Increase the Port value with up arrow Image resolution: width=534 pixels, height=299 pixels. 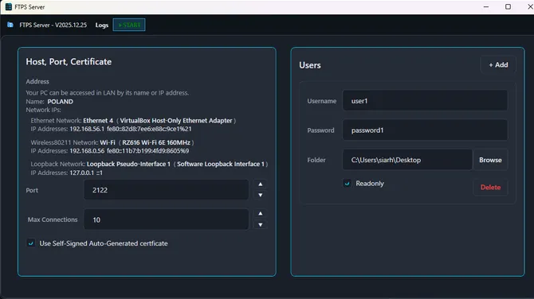(x=261, y=184)
